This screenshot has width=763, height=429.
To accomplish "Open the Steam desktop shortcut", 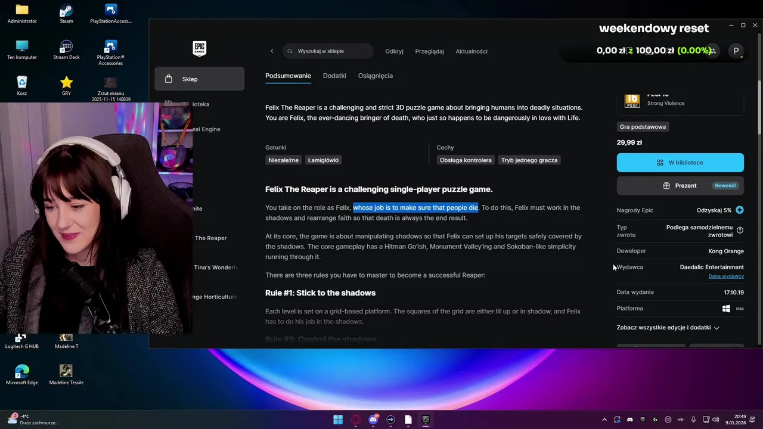I will click(x=66, y=14).
